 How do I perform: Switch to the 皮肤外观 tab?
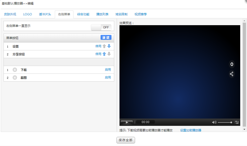tap(10, 14)
